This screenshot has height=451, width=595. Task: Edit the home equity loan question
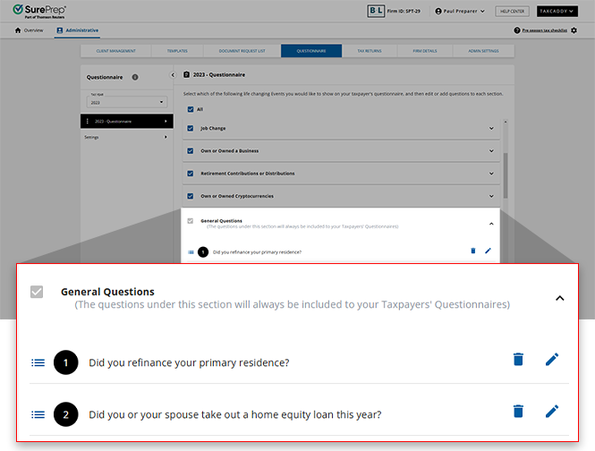tap(552, 411)
